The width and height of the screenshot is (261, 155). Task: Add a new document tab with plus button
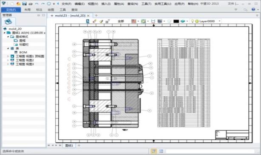point(96,15)
